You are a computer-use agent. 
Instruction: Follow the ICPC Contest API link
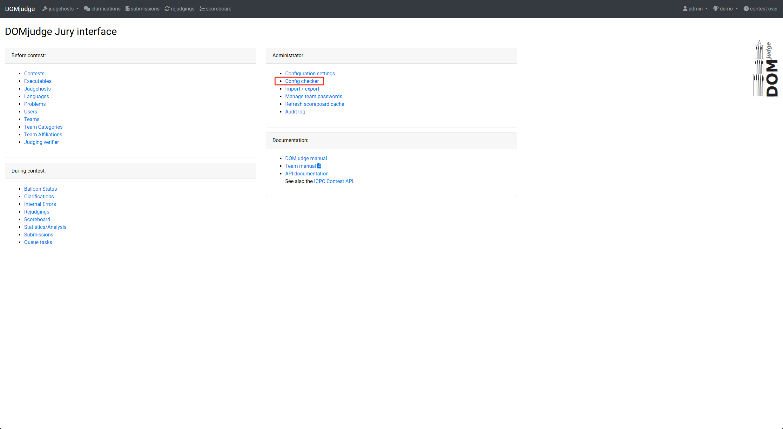click(334, 181)
